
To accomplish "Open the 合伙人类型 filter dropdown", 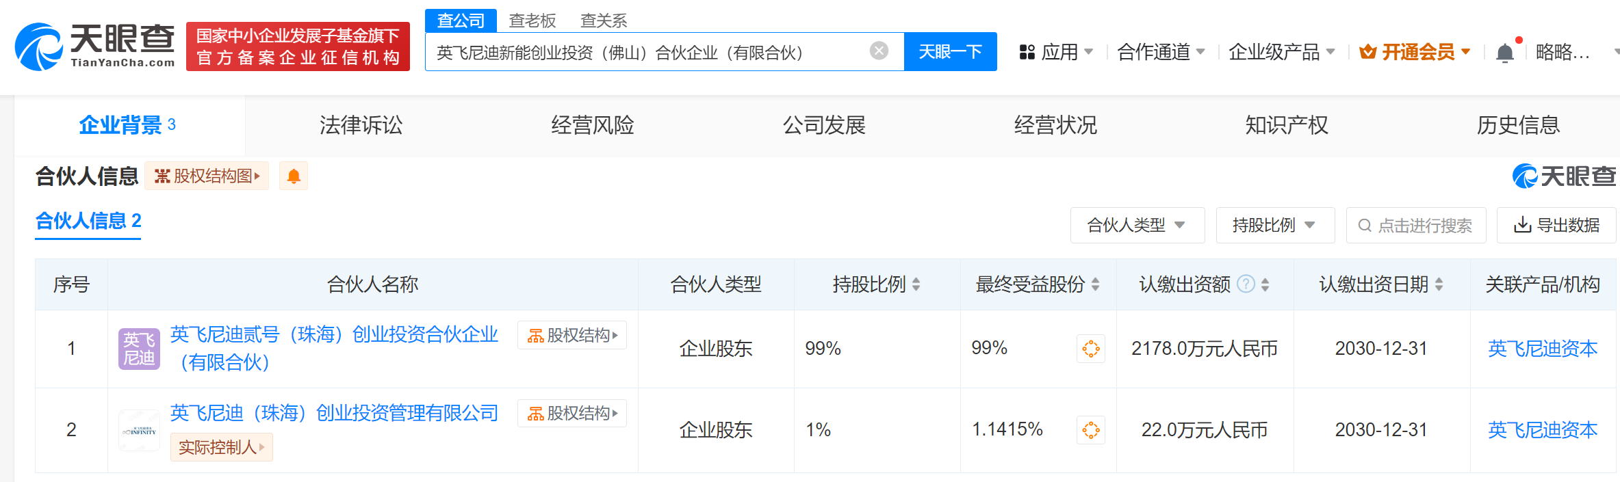I will click(1137, 226).
